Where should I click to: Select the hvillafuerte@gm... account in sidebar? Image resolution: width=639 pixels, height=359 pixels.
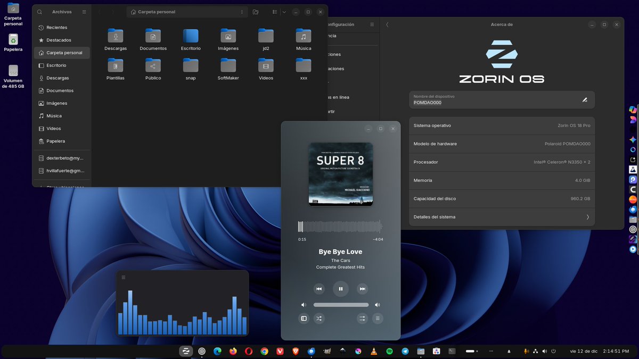tap(62, 171)
